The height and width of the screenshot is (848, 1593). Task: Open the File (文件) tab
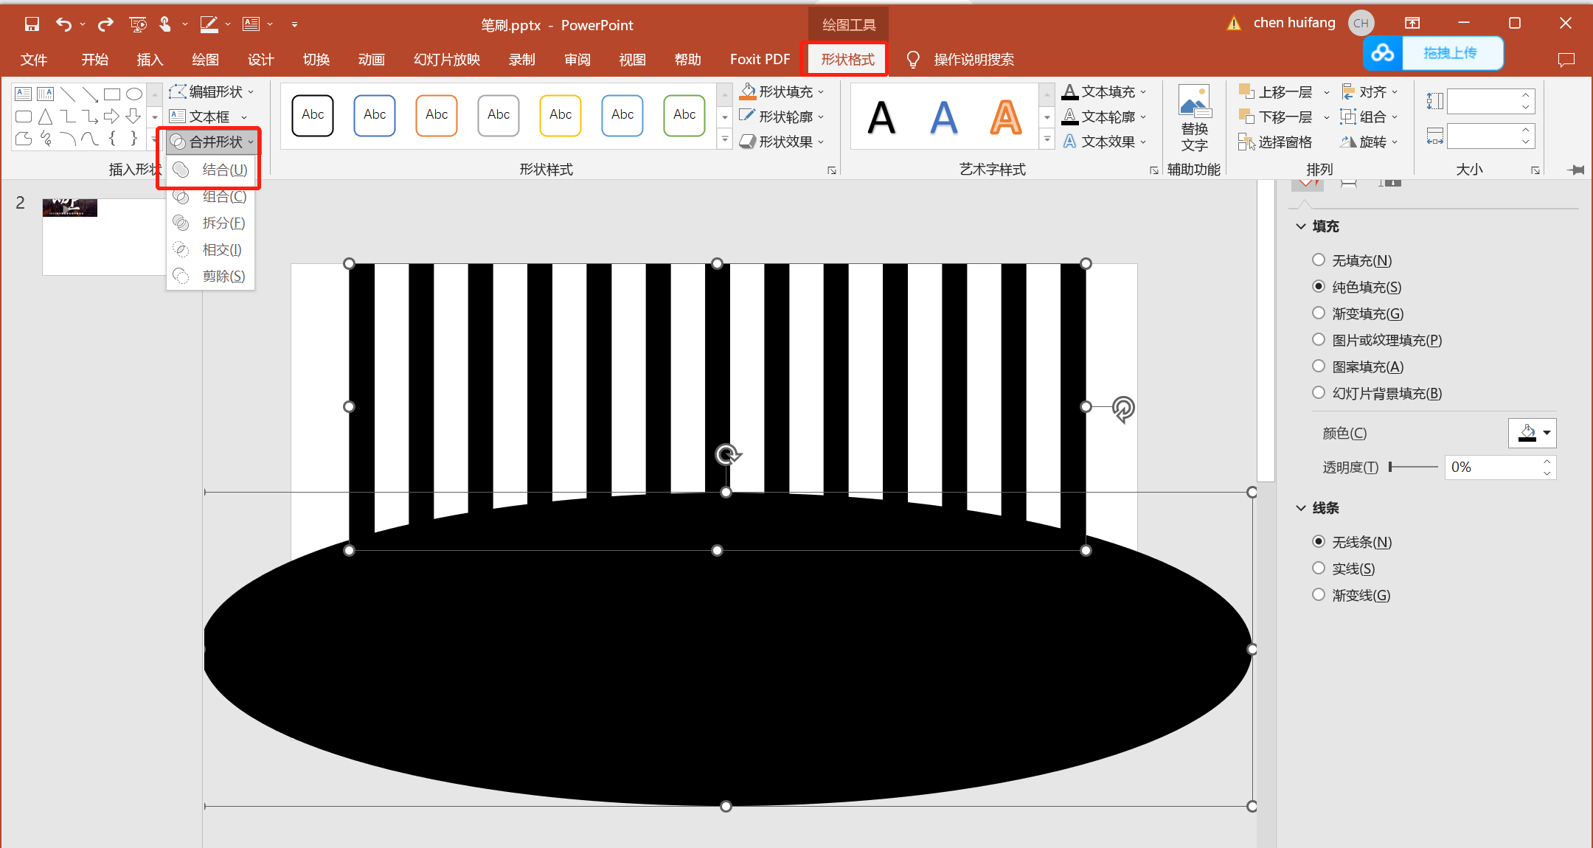click(x=34, y=60)
